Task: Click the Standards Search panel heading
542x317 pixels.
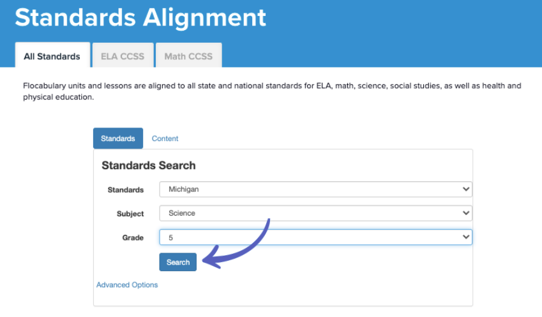Action: pyautogui.click(x=149, y=166)
